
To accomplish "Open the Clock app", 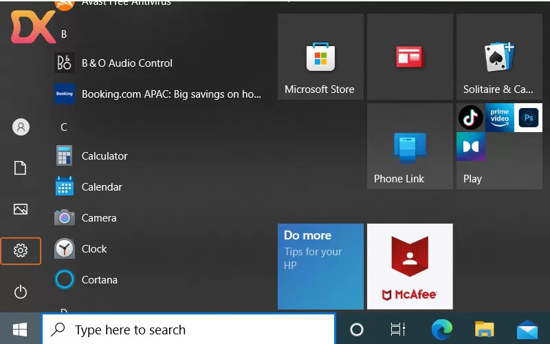I will 93,249.
